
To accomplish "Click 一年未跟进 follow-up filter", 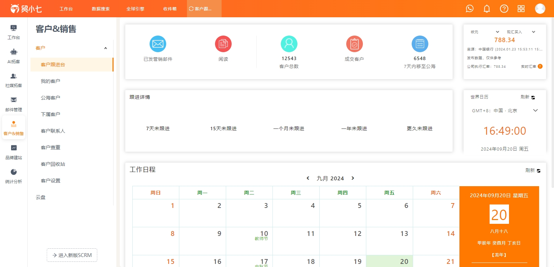I will pyautogui.click(x=354, y=128).
